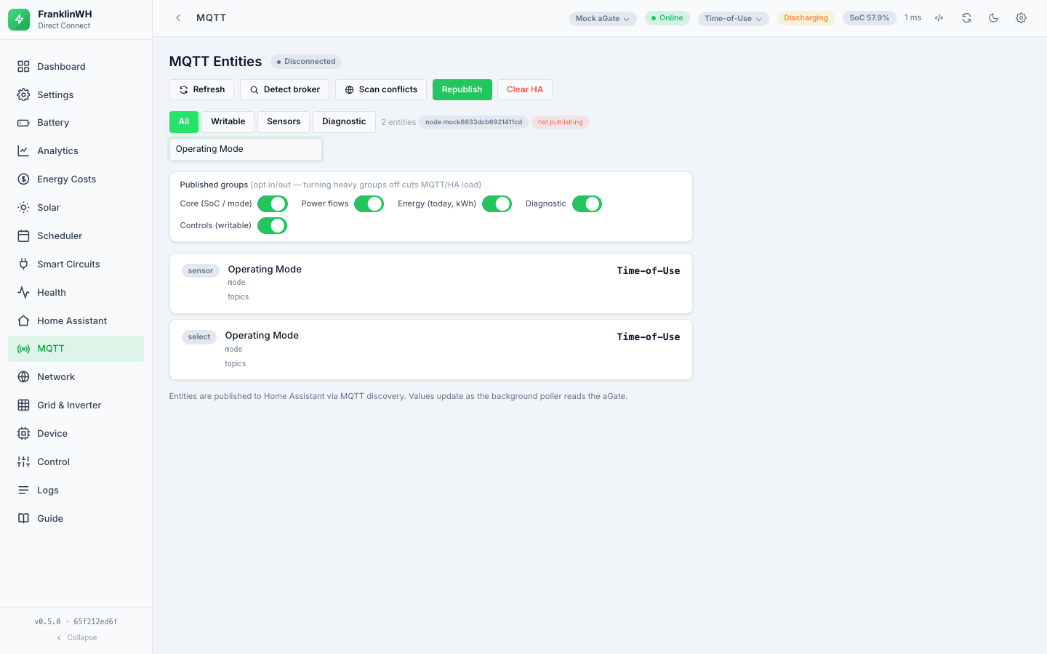The image size is (1047, 654).
Task: Open the Logs list icon
Action: (23, 490)
